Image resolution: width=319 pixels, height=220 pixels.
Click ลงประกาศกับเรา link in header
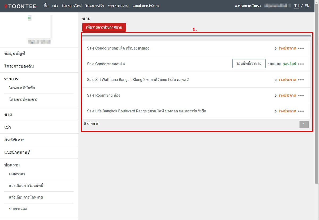point(246,6)
